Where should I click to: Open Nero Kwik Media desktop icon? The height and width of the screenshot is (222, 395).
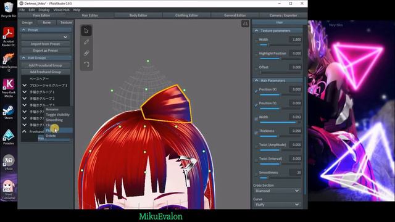(x=9, y=88)
